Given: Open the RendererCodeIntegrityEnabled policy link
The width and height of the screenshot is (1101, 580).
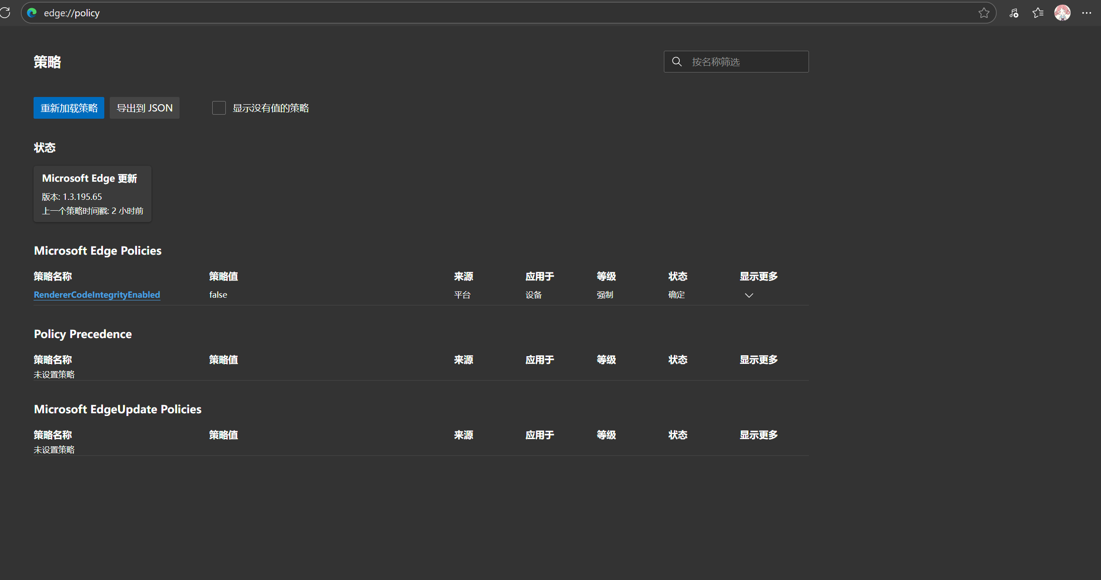Looking at the screenshot, I should [x=97, y=295].
